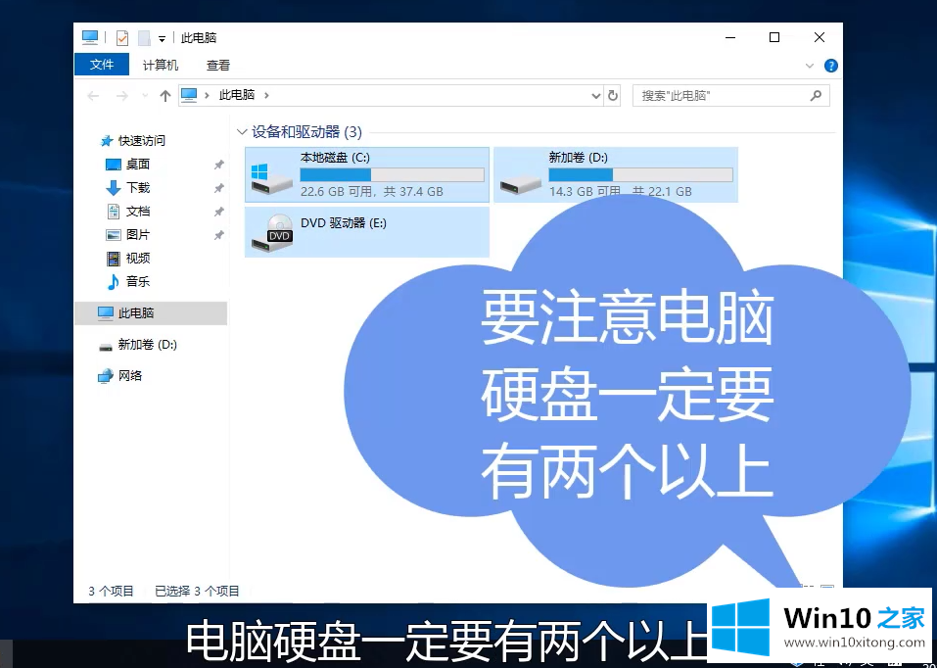The image size is (937, 668).
Task: Open the Customize Quick Access Toolbar dropdown
Action: (162, 39)
